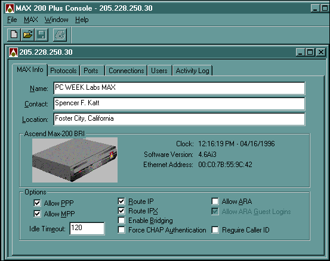Open the File menu
Viewport: 330px width, 261px height.
12,20
